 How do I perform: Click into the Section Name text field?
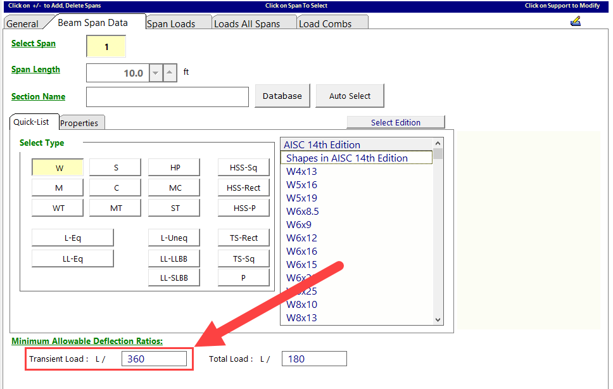[167, 97]
